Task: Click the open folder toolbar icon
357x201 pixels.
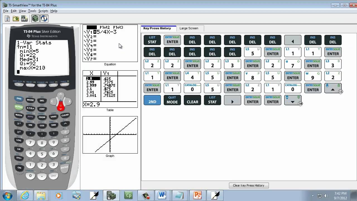Action: tap(16, 19)
